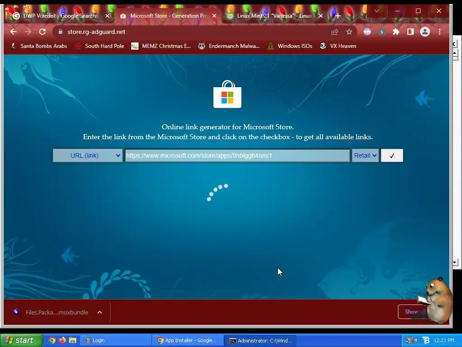Expand the URL (link) type dropdown
This screenshot has width=462, height=347.
pos(88,155)
